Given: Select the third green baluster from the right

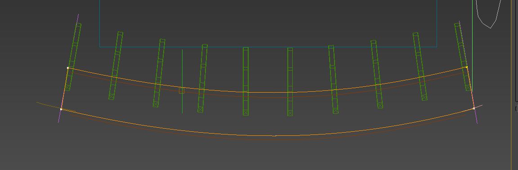Looking at the screenshot, I should tap(377, 74).
